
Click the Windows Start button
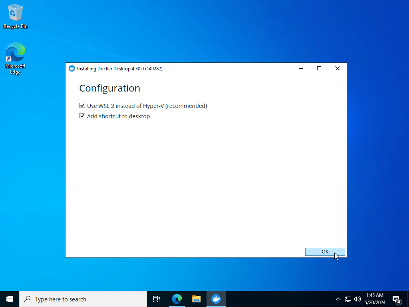click(10, 299)
